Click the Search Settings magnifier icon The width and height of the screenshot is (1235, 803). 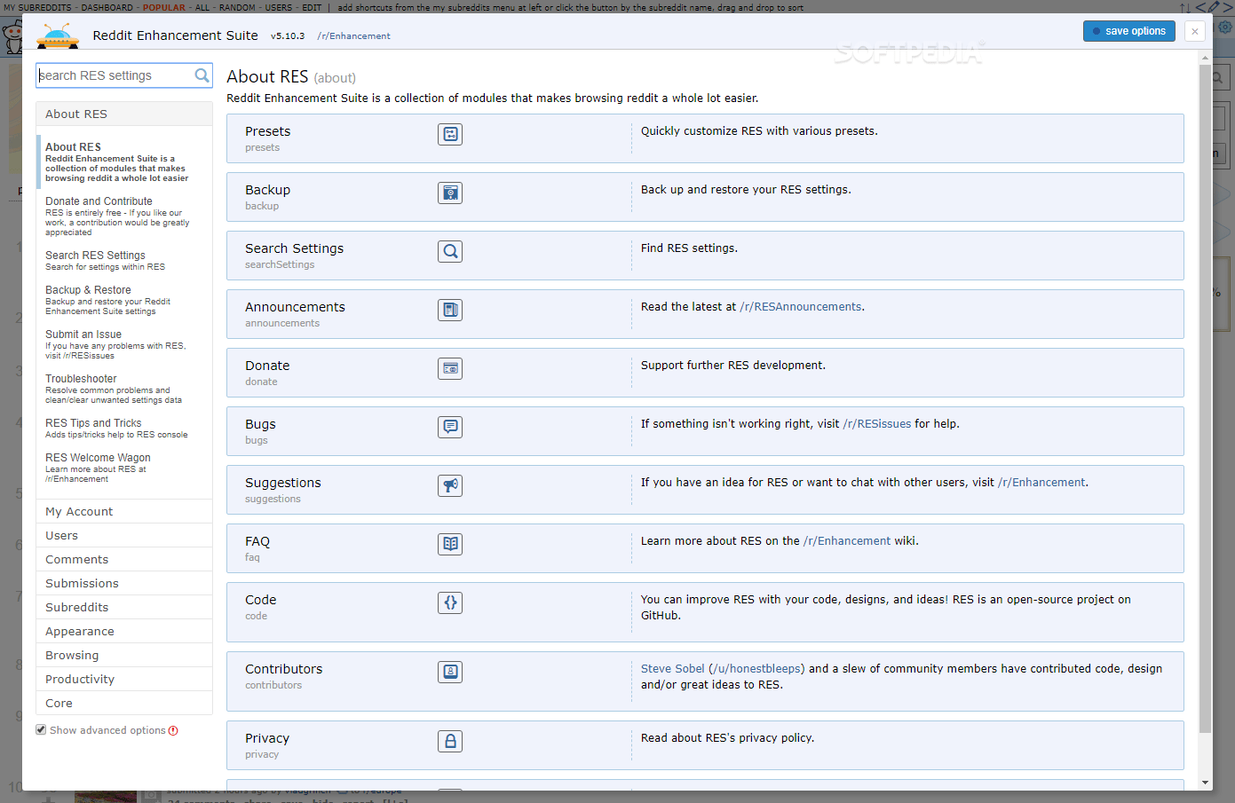coord(450,251)
